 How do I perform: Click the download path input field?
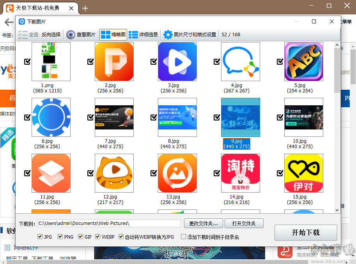109,223
